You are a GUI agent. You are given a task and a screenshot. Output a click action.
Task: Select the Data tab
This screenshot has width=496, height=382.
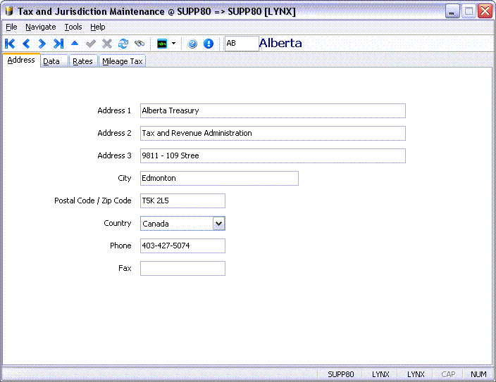click(51, 61)
